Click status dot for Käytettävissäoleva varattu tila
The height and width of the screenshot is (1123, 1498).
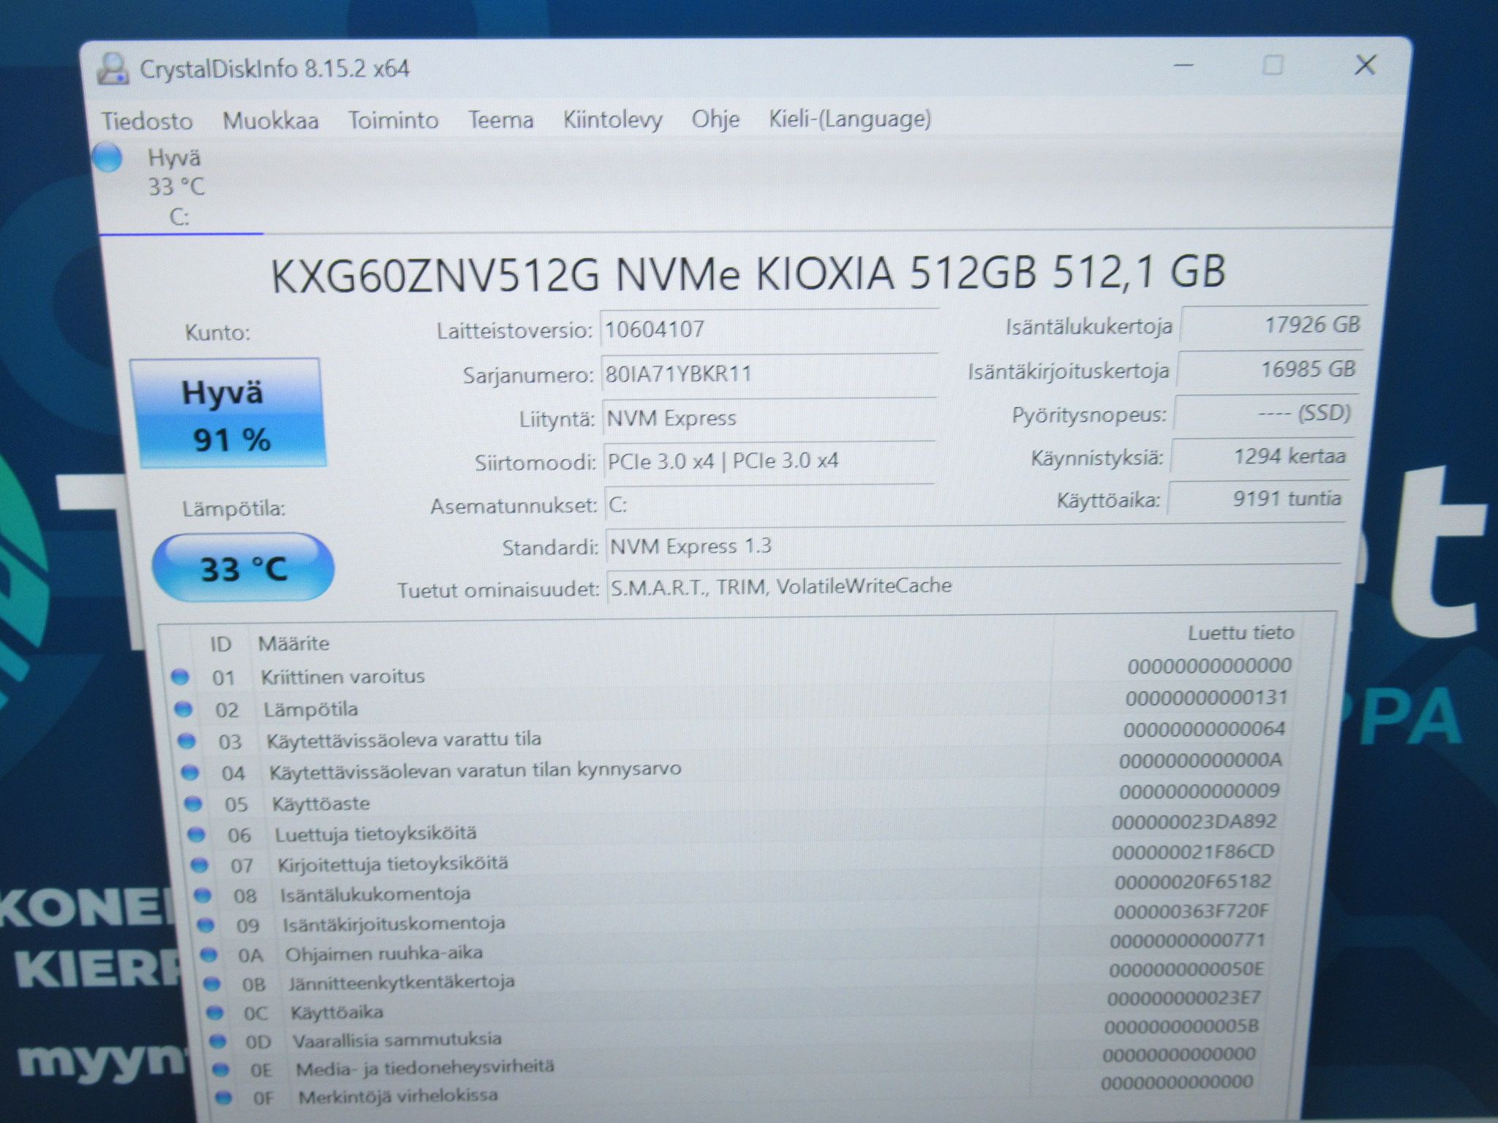[187, 741]
